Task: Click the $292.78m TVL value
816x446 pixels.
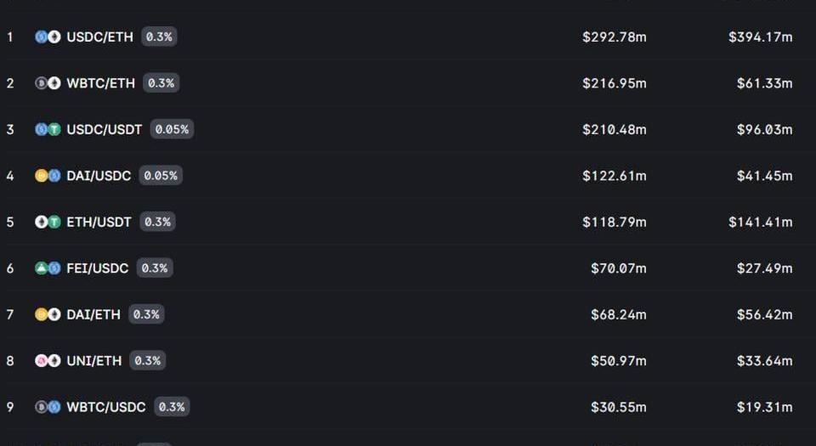Action: click(614, 37)
